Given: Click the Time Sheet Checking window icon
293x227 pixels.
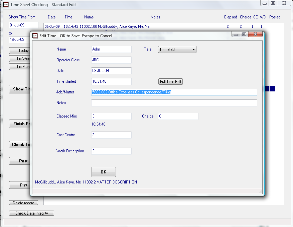Looking at the screenshot, I should pyautogui.click(x=5, y=4).
